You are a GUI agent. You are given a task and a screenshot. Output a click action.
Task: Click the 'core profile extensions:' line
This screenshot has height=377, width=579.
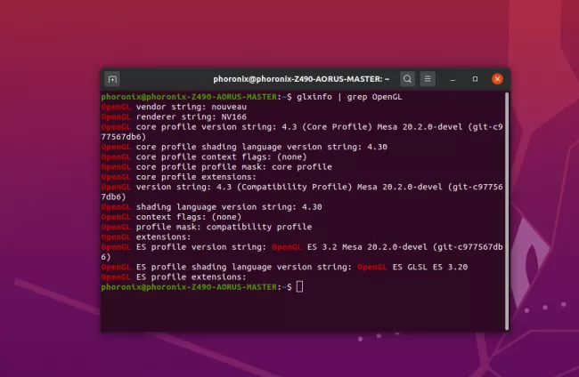[179, 177]
